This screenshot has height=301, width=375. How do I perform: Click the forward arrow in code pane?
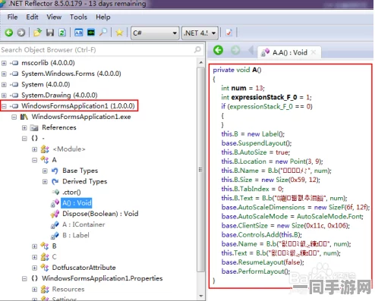pyautogui.click(x=235, y=50)
